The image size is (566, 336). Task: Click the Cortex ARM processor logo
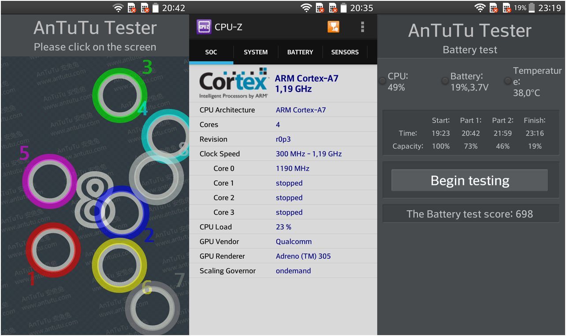coord(233,83)
